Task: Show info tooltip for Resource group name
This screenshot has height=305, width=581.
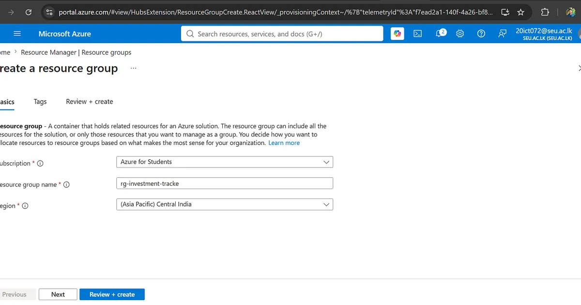Action: [x=67, y=185]
